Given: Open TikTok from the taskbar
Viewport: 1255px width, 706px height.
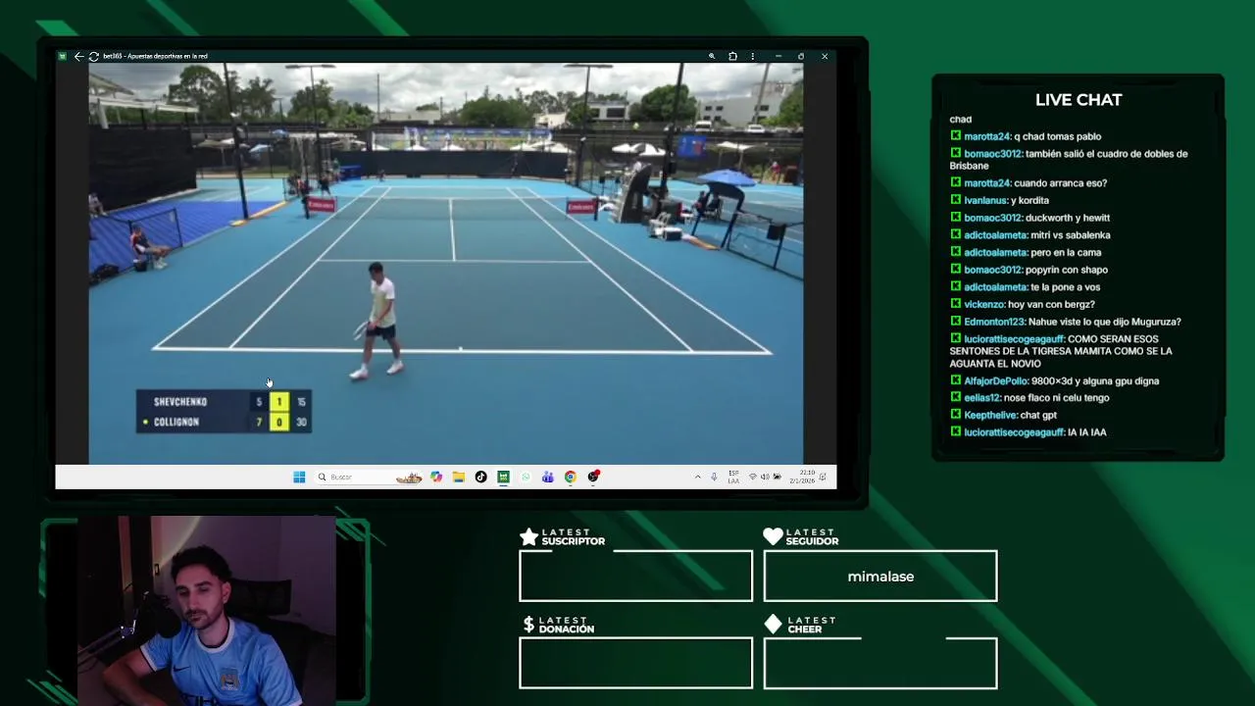Looking at the screenshot, I should coord(480,477).
